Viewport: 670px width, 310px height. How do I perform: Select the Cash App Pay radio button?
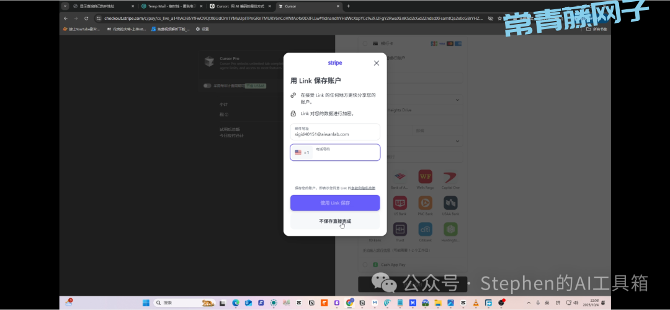[x=365, y=265]
